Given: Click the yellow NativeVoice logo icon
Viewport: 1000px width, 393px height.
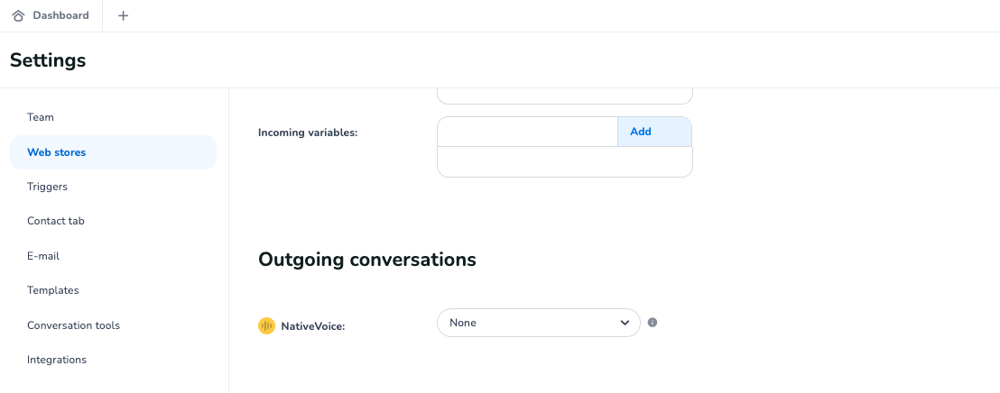Looking at the screenshot, I should point(266,326).
